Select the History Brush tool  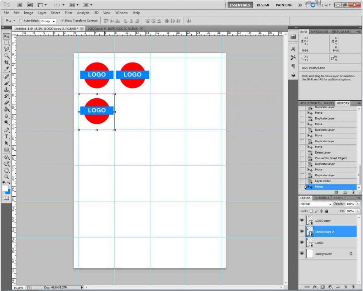pyautogui.click(x=6, y=96)
